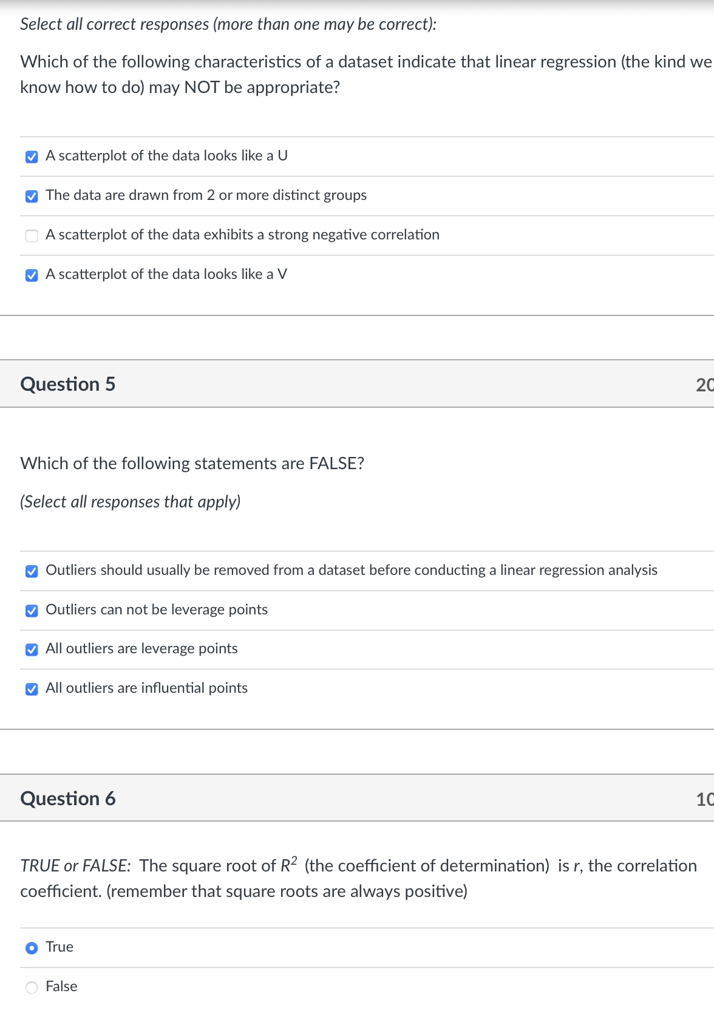This screenshot has width=714, height=1010.
Task: Click the "(Select all responses that apply)" text
Action: [130, 502]
